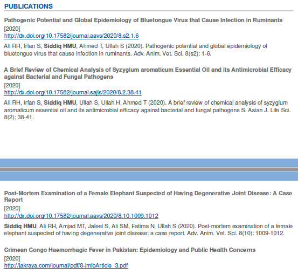Click the [2020] year under elephant report title
The height and width of the screenshot is (274, 298).
[12, 208]
